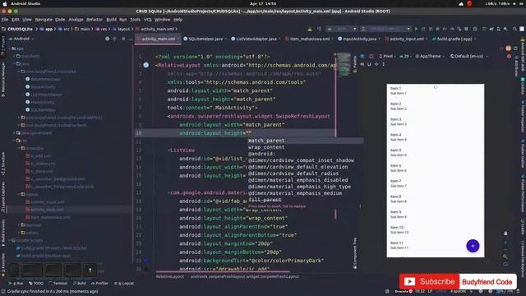Open the Layout Captures side panel
Screen dimensions: 526x296
click(x=3, y=197)
